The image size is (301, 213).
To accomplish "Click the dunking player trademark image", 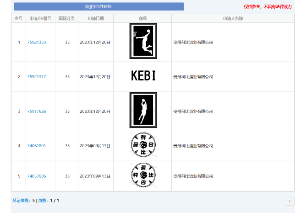I will pos(143,41).
